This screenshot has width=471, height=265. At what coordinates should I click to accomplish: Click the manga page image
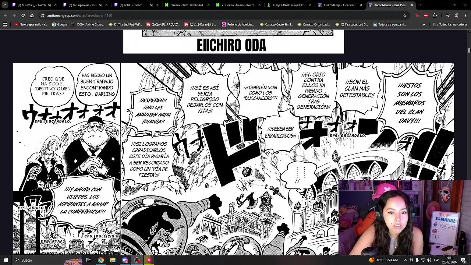(234, 159)
